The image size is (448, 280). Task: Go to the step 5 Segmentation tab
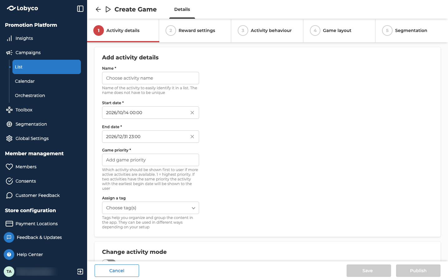coord(412,30)
